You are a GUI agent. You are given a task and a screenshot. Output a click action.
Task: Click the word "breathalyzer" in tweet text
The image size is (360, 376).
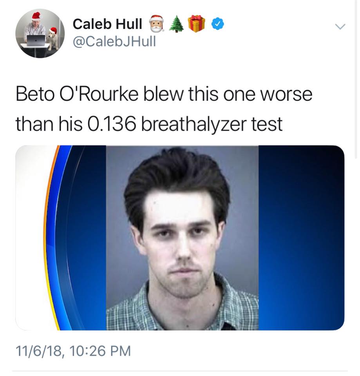click(x=194, y=124)
